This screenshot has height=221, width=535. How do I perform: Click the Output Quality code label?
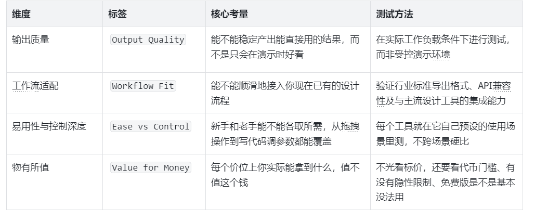[148, 40]
